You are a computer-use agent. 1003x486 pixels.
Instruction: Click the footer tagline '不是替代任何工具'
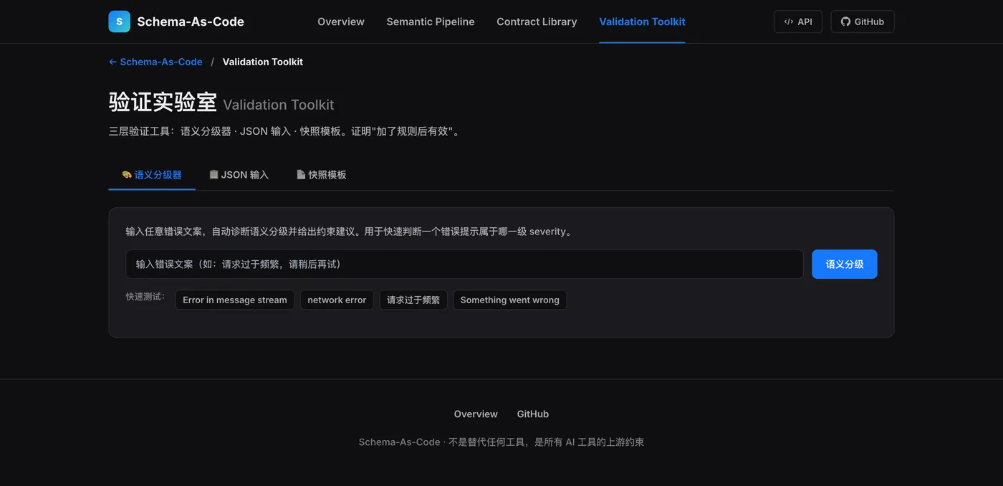pos(487,442)
